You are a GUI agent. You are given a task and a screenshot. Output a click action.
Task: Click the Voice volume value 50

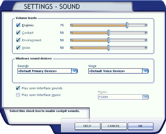point(62,48)
